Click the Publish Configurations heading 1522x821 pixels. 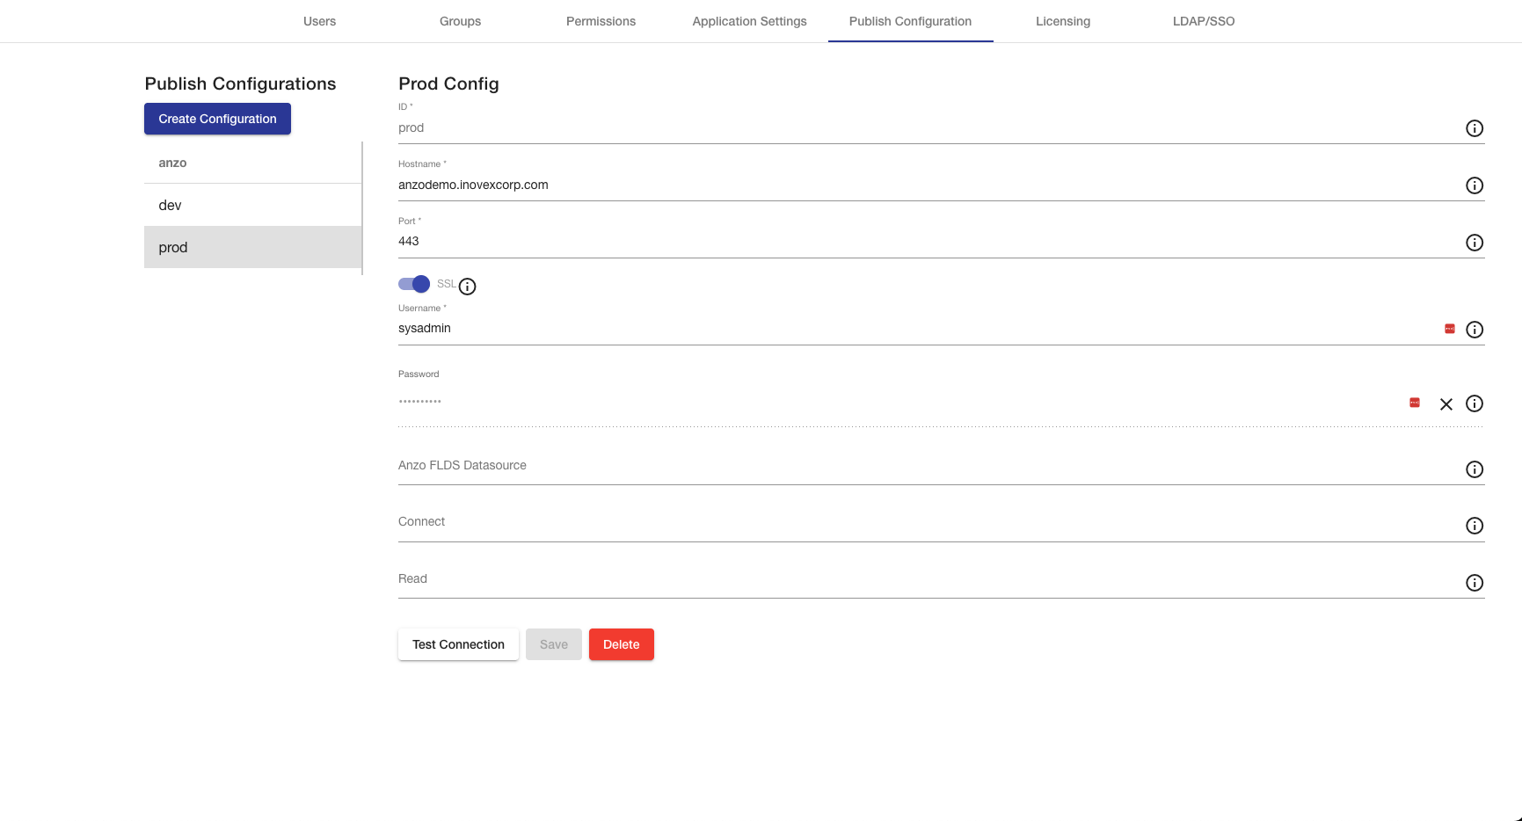[x=240, y=84]
